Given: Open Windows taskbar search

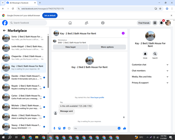Looking at the screenshot, I should (x=10, y=137).
